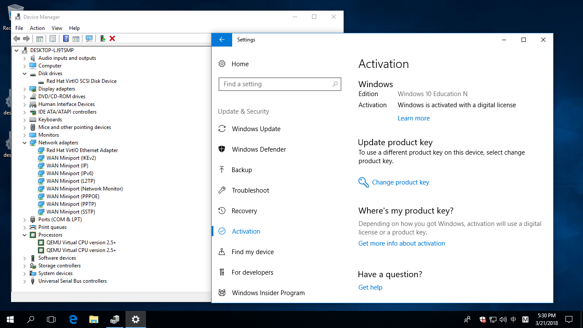Click the Find my device person icon

(x=222, y=252)
